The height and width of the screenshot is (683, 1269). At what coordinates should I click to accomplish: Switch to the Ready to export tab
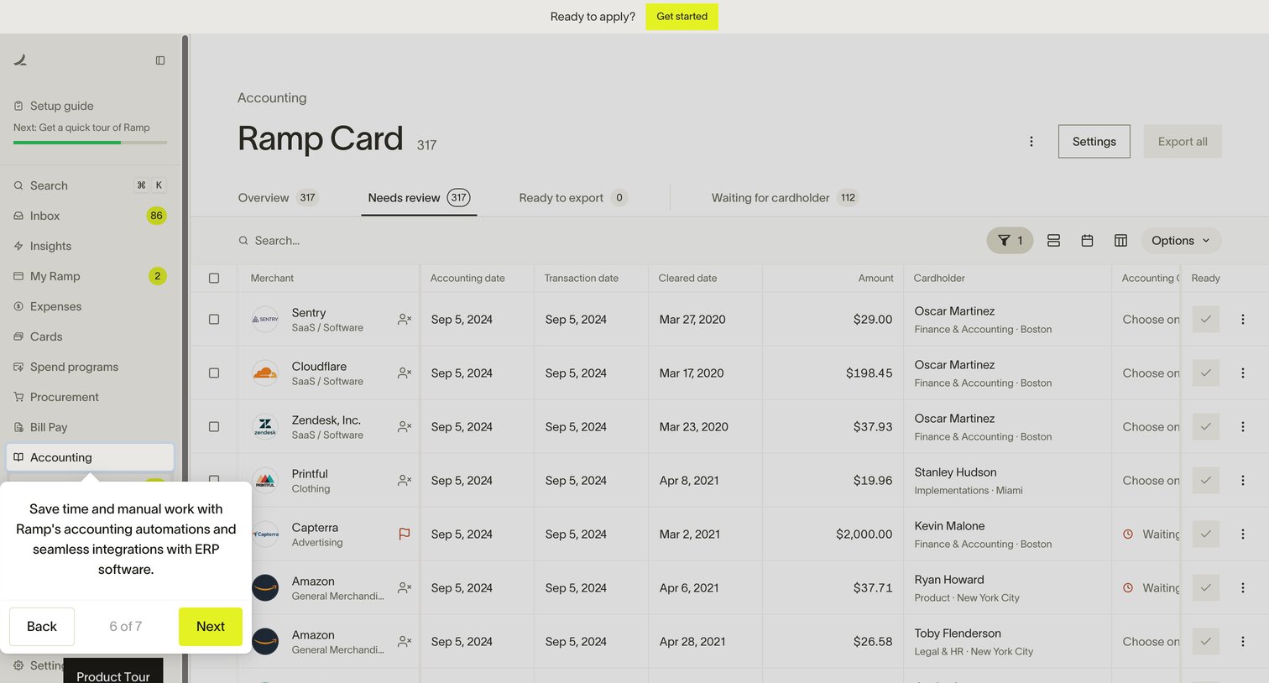(x=573, y=198)
